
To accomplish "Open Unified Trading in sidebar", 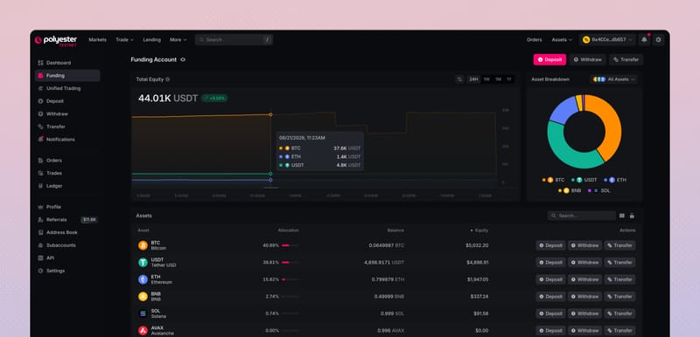I will [x=67, y=88].
